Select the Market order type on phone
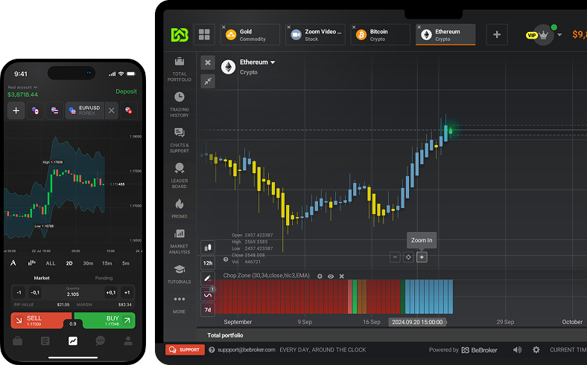587x365 pixels. point(42,278)
